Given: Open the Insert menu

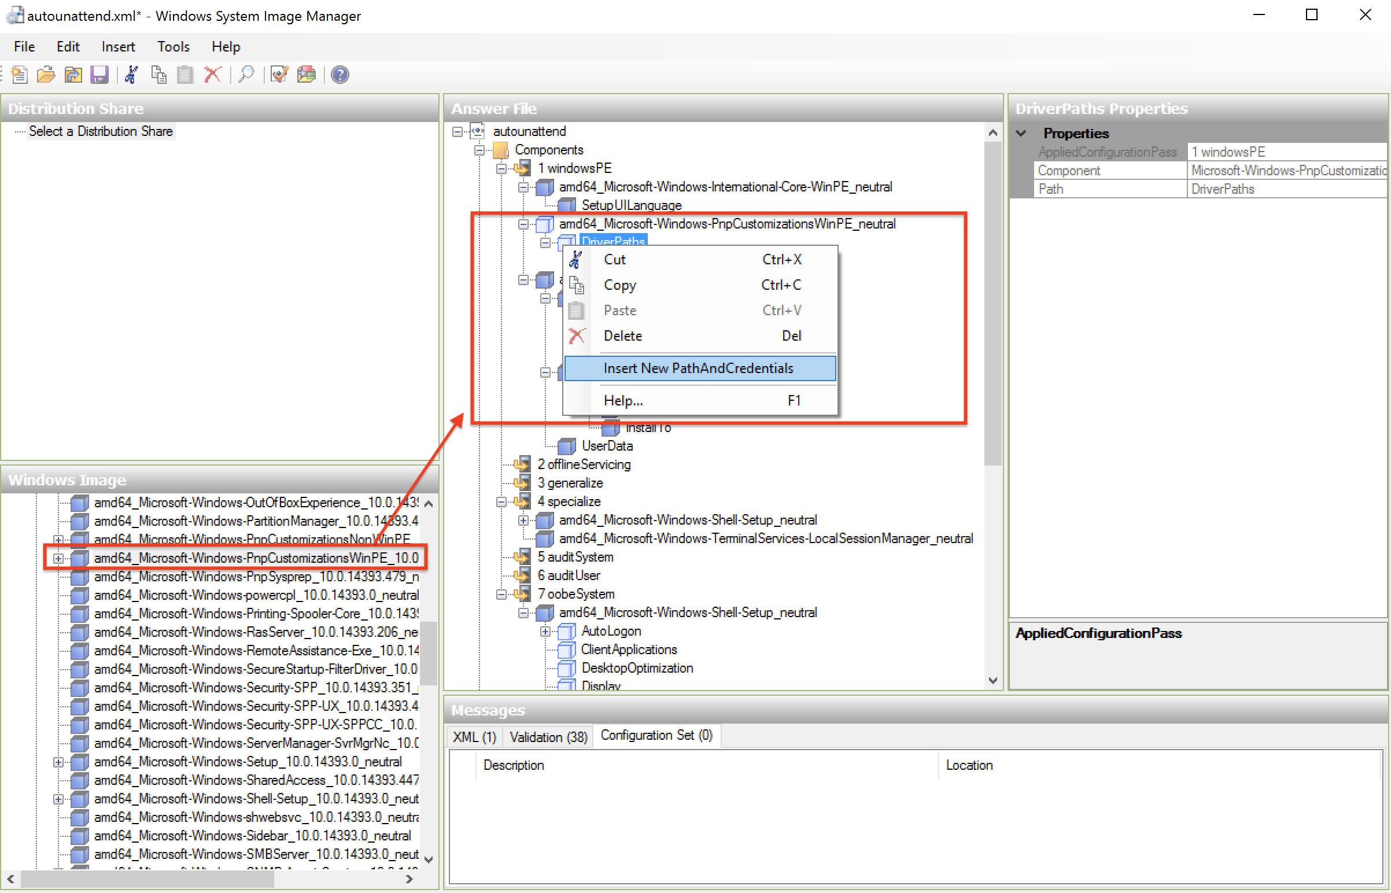Looking at the screenshot, I should pos(118,46).
